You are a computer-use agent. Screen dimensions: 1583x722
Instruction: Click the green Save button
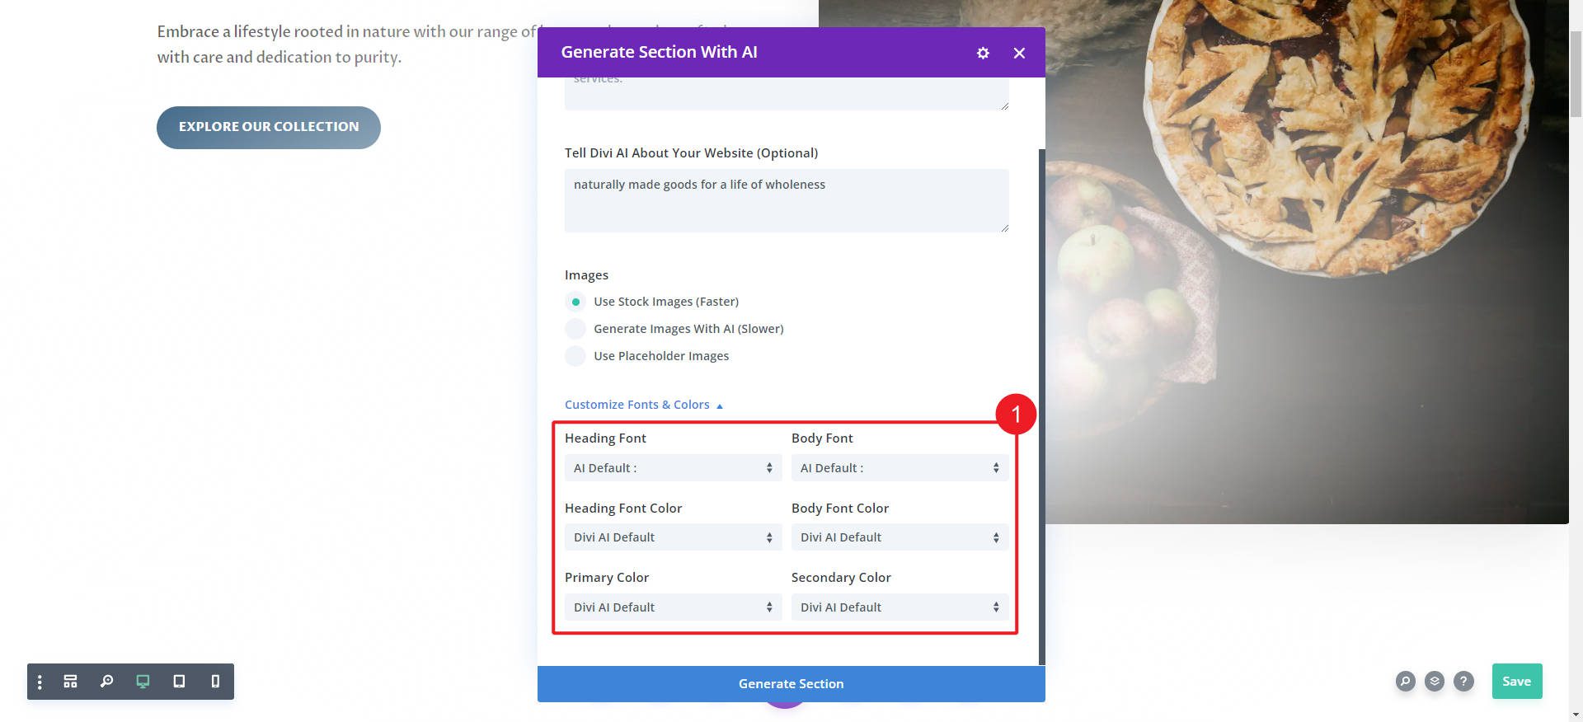tap(1517, 682)
